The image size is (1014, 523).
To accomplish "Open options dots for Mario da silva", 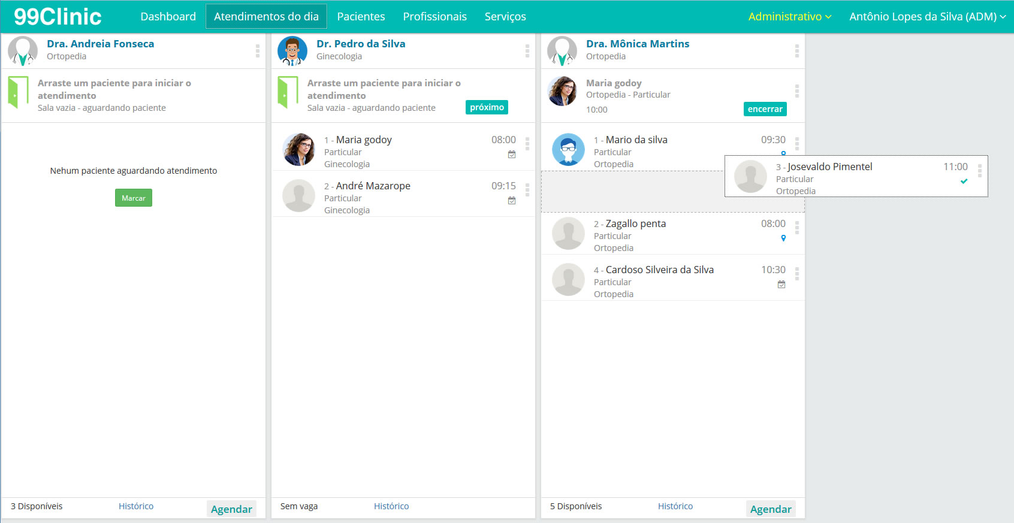I will tap(797, 144).
